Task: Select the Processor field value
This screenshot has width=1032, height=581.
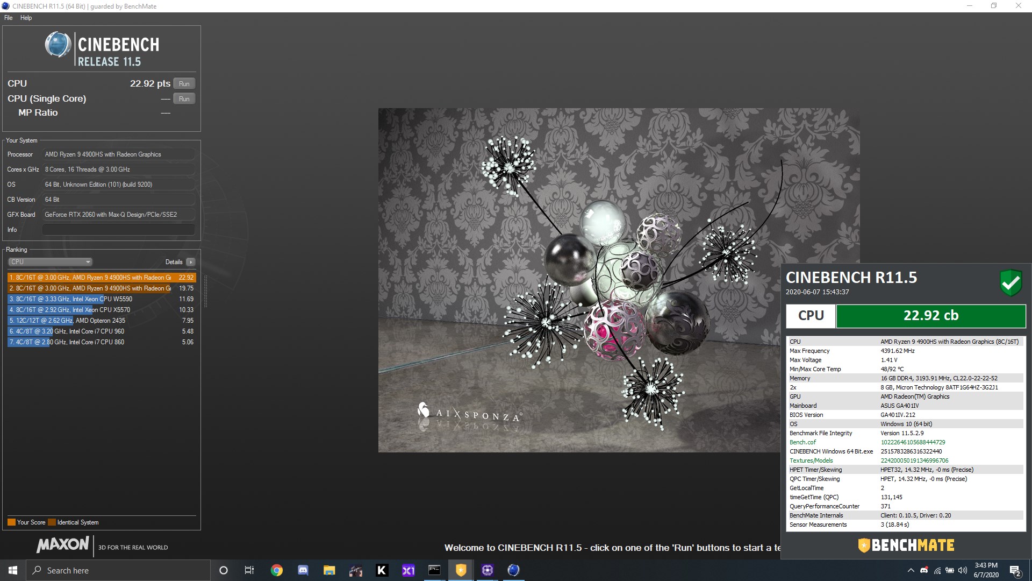Action: click(118, 154)
